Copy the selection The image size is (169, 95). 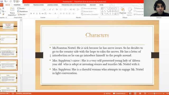click(3, 11)
